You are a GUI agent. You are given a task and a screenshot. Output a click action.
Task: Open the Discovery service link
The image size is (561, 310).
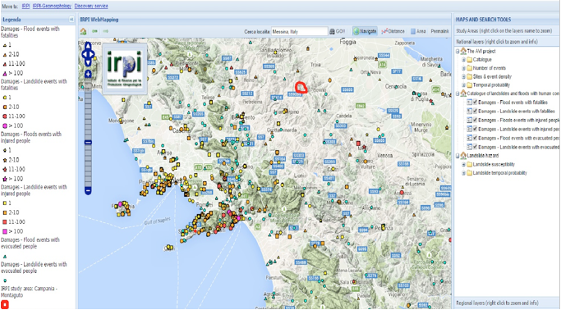[x=91, y=6]
